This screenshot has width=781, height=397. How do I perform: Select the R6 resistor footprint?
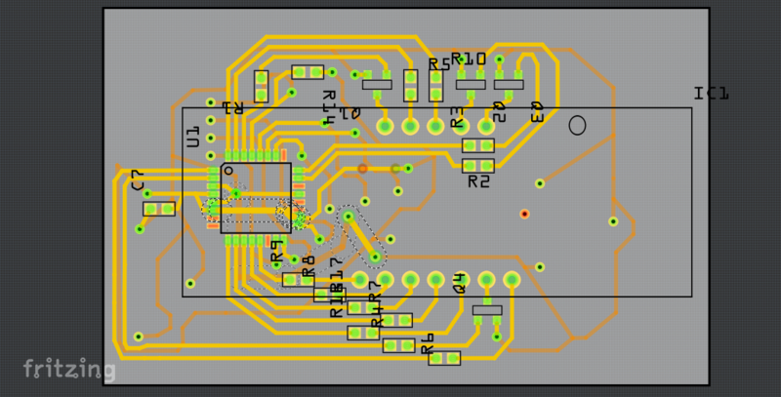[x=444, y=359]
